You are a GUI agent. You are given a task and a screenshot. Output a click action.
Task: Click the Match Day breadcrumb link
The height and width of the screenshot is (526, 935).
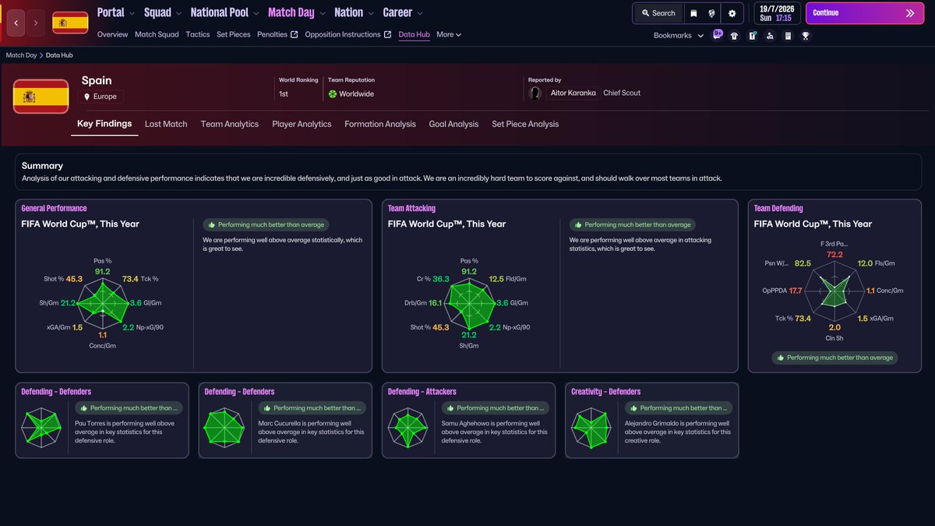pyautogui.click(x=21, y=55)
